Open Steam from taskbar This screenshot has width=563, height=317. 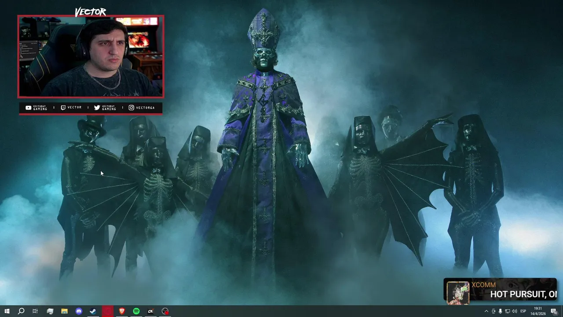click(93, 311)
